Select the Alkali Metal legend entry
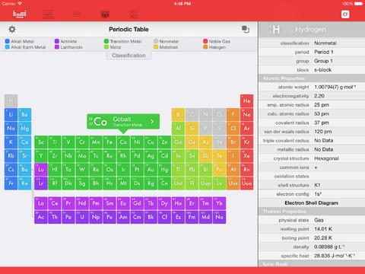The image size is (365, 274). point(20,41)
